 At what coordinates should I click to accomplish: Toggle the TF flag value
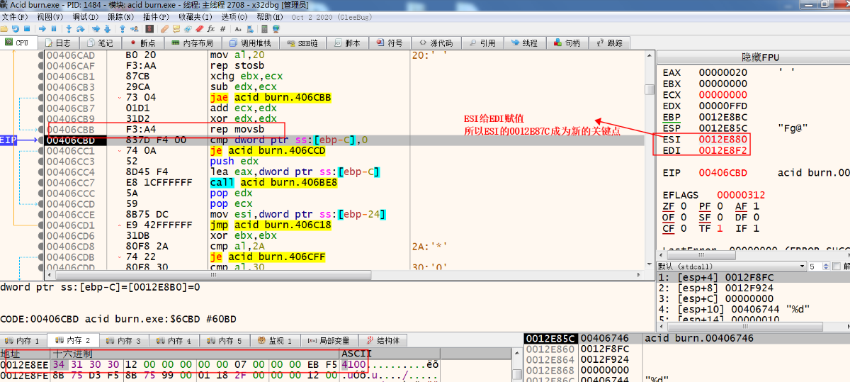(719, 228)
